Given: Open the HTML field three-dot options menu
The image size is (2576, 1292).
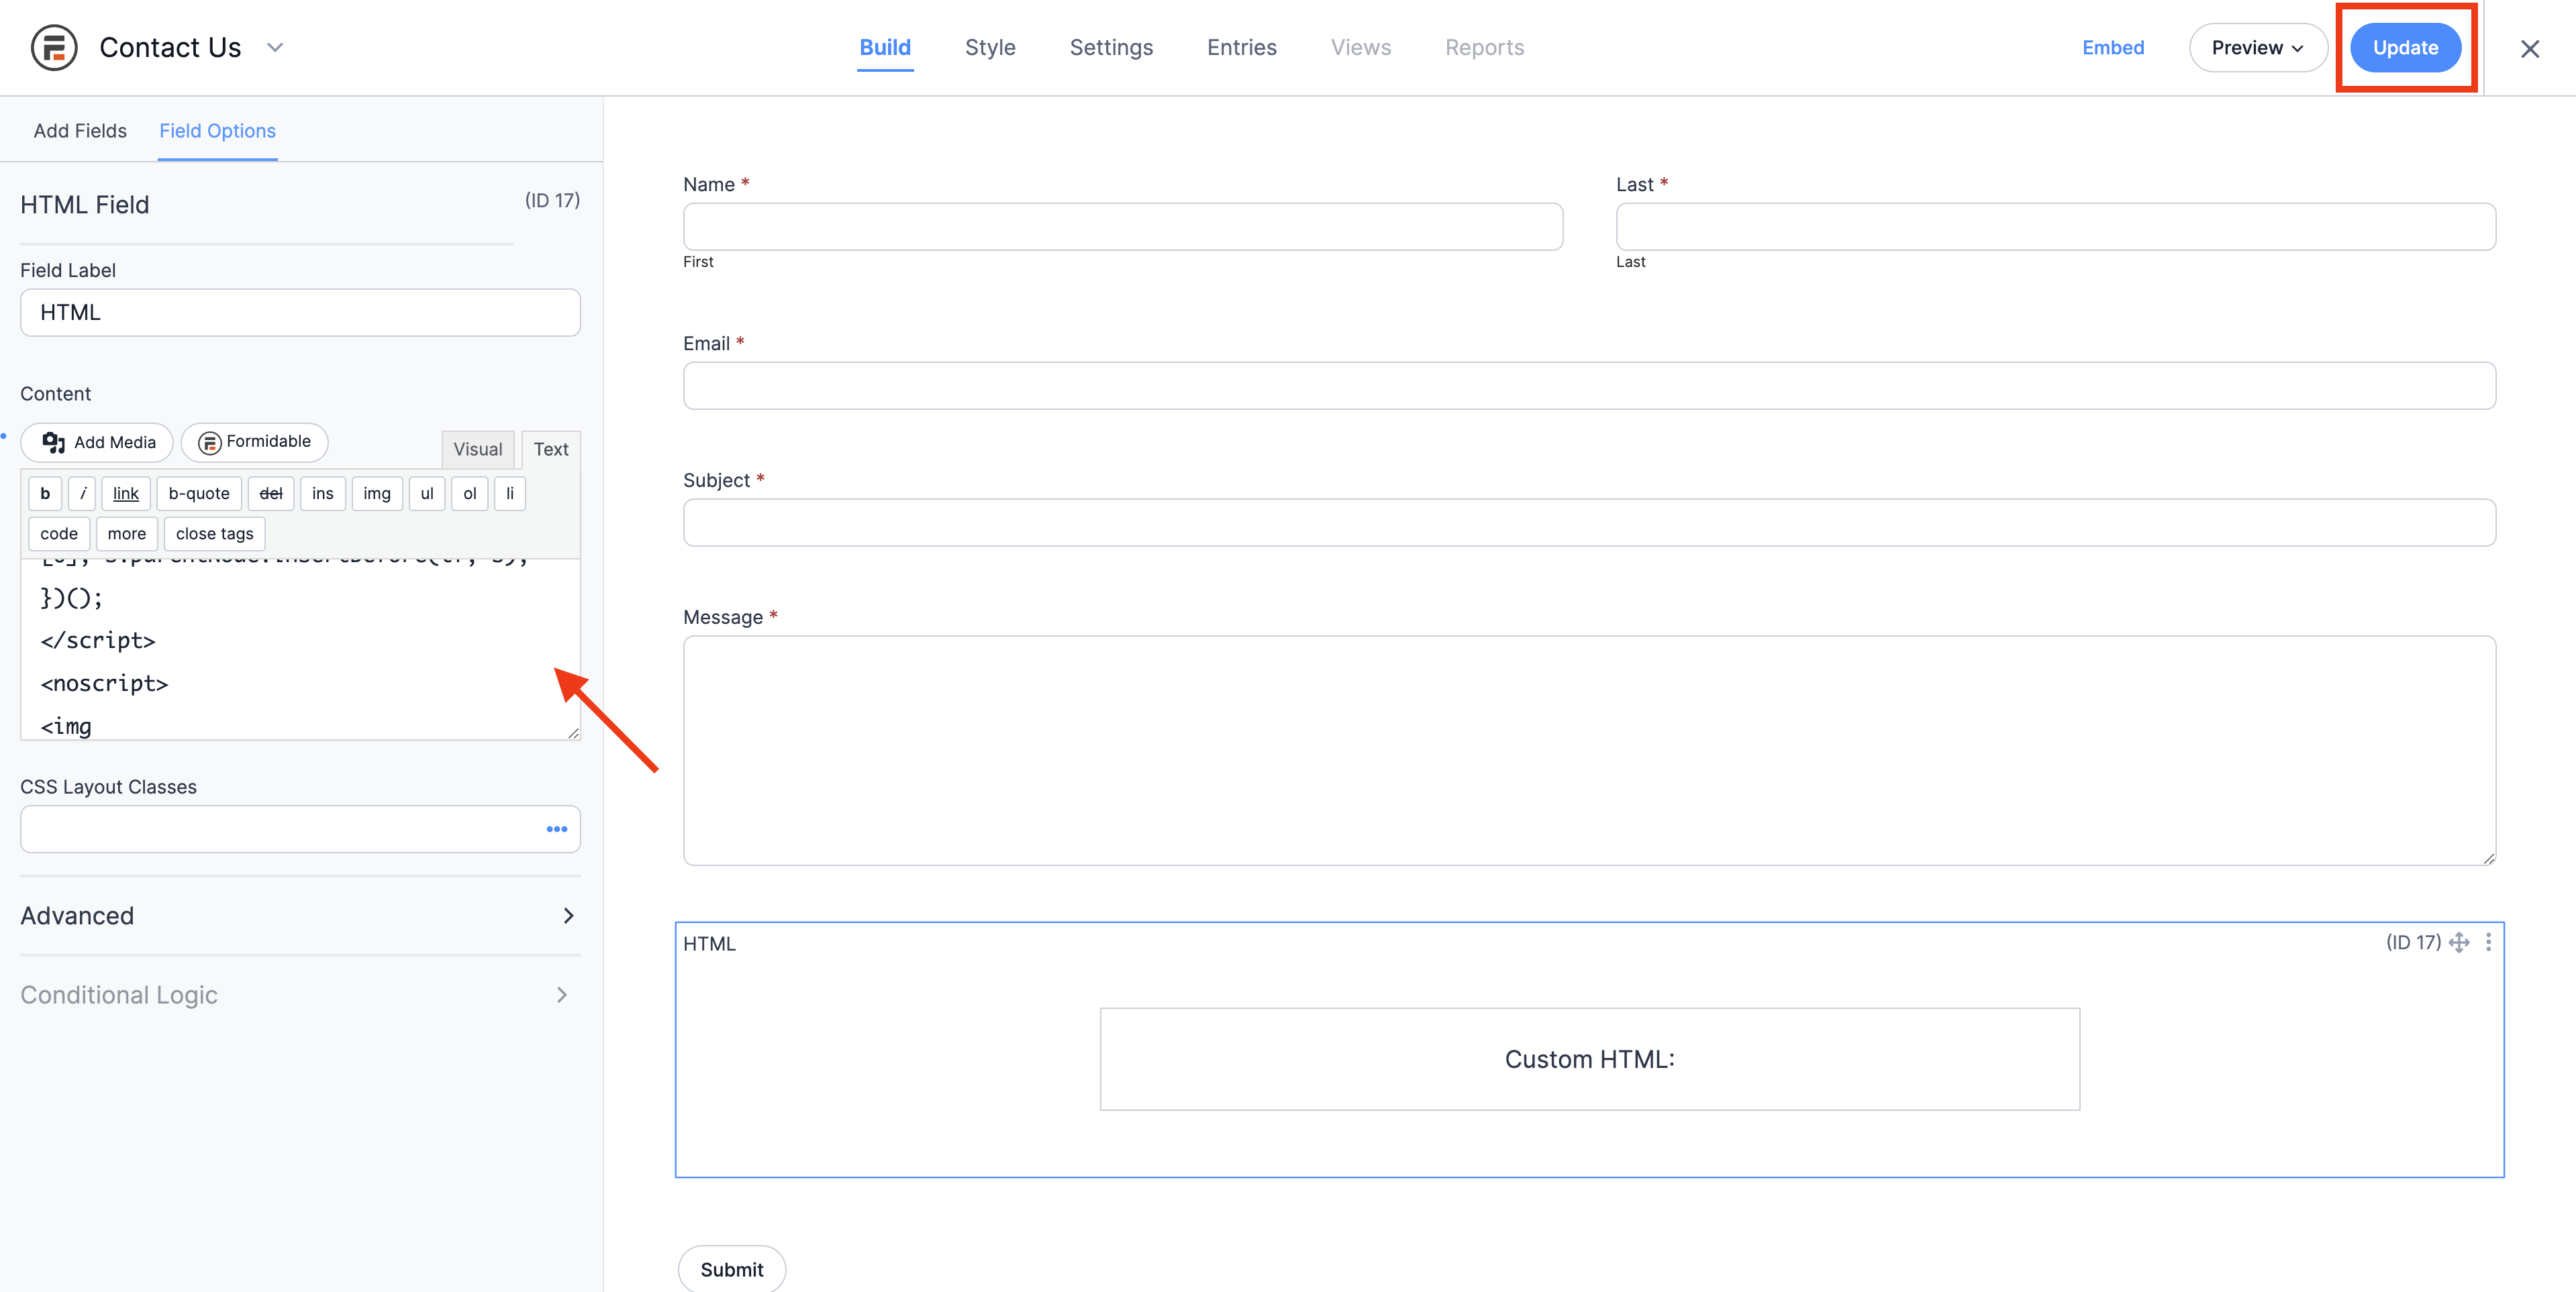Looking at the screenshot, I should pyautogui.click(x=2488, y=943).
